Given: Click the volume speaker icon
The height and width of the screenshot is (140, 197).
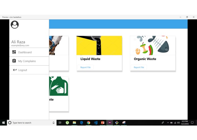Looking at the screenshot, I should (178, 123).
